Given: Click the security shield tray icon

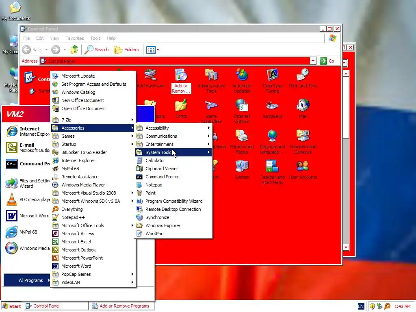Looking at the screenshot, I should 372,306.
